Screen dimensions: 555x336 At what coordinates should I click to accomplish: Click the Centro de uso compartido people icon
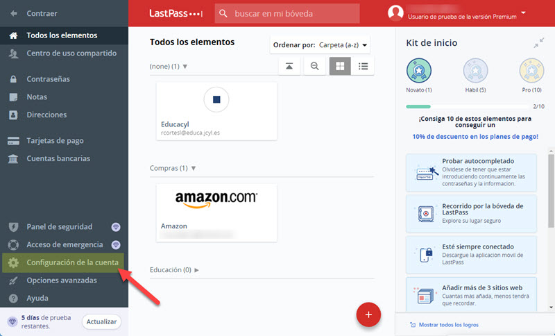[13, 53]
